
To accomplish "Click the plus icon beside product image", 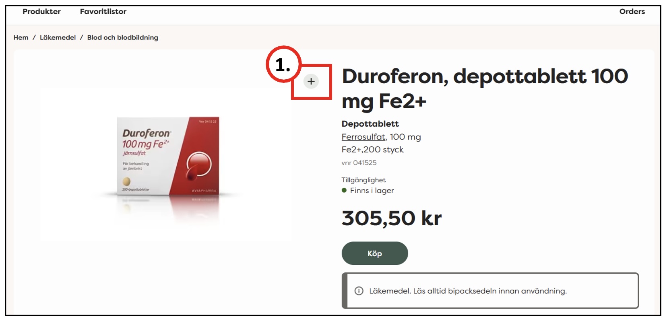I will point(311,81).
